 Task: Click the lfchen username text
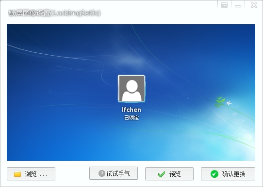131,109
